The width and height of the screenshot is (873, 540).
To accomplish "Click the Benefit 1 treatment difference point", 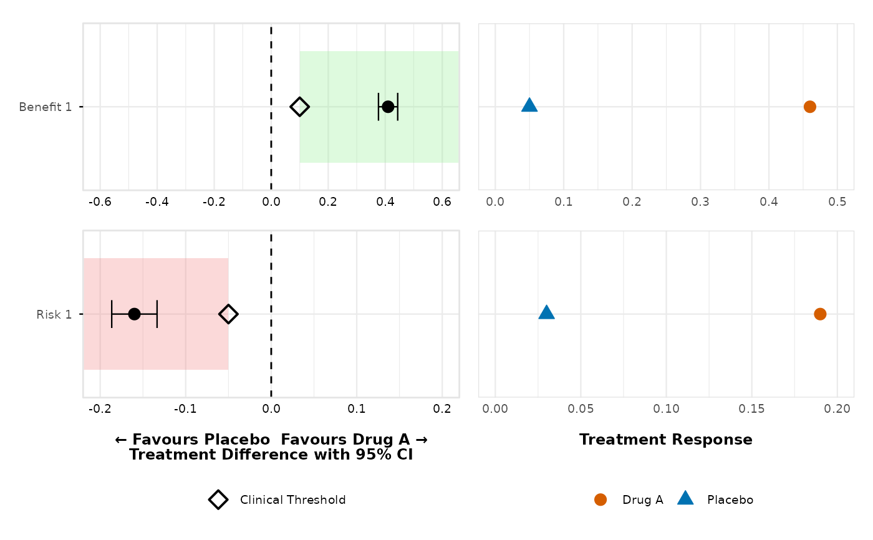I will pos(388,107).
